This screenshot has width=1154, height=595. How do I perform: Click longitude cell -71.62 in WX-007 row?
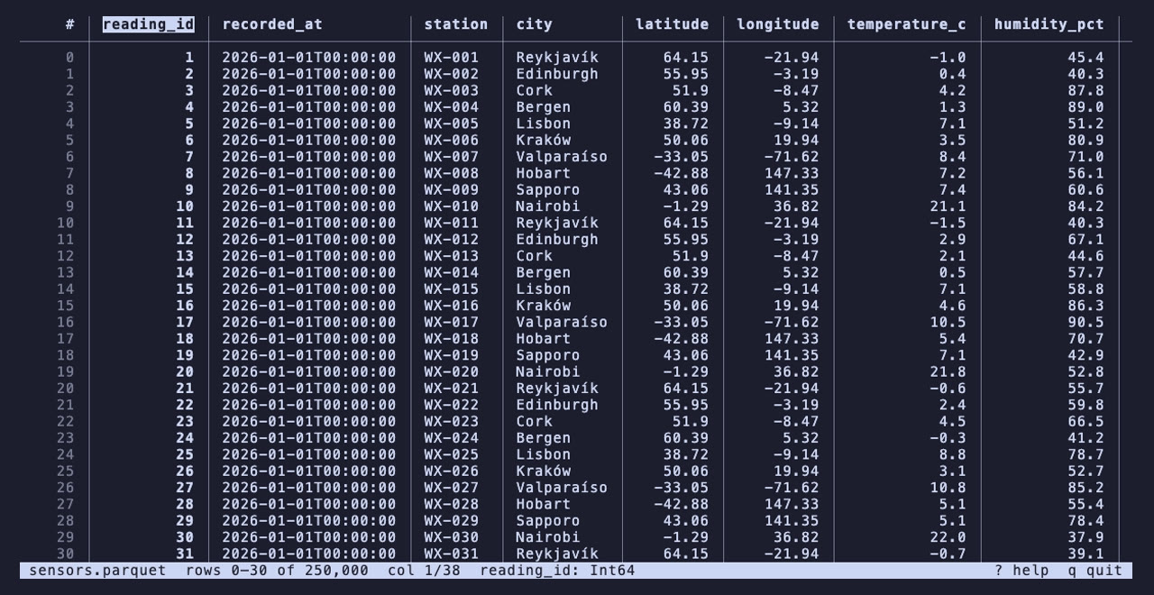point(792,157)
